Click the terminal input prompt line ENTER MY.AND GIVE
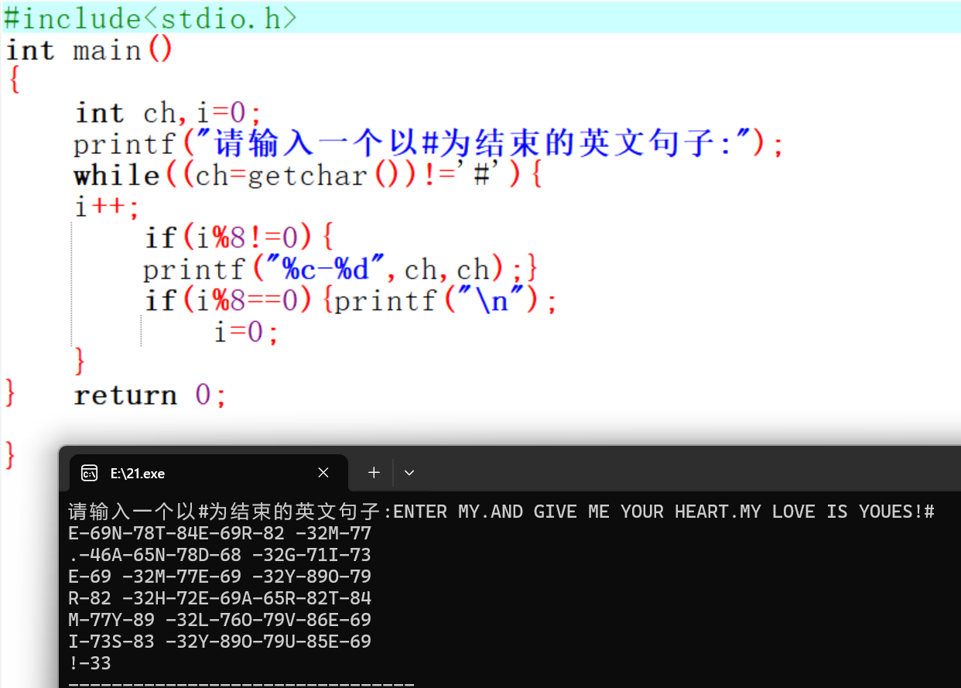 click(x=501, y=512)
